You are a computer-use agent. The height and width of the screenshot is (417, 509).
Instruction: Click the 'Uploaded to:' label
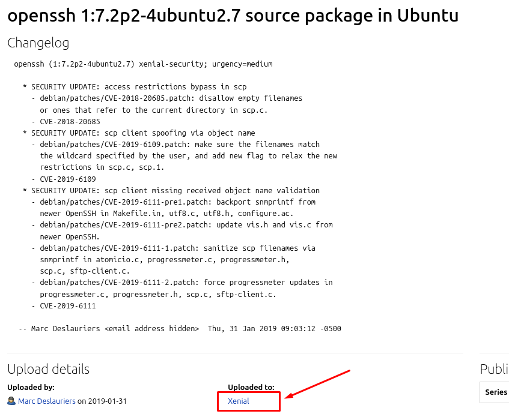click(x=251, y=388)
